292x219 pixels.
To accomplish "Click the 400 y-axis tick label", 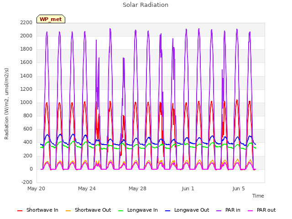I will [28, 142].
